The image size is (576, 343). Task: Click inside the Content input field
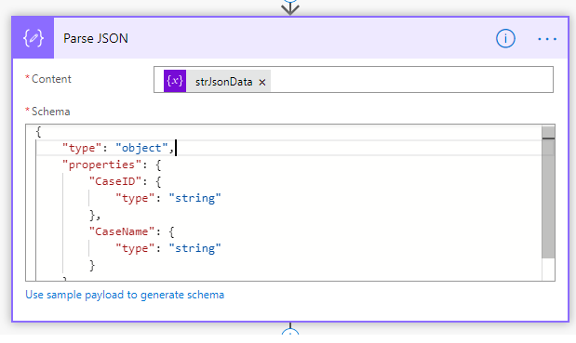tap(354, 80)
